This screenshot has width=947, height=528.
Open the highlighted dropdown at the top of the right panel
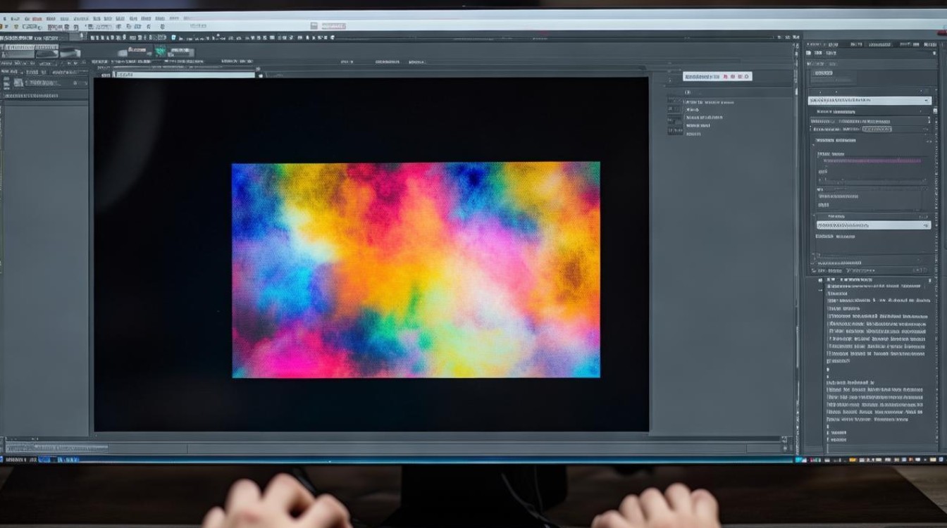pyautogui.click(x=869, y=101)
